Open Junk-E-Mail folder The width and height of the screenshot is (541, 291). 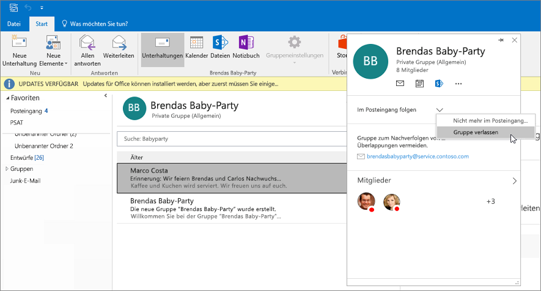click(25, 181)
